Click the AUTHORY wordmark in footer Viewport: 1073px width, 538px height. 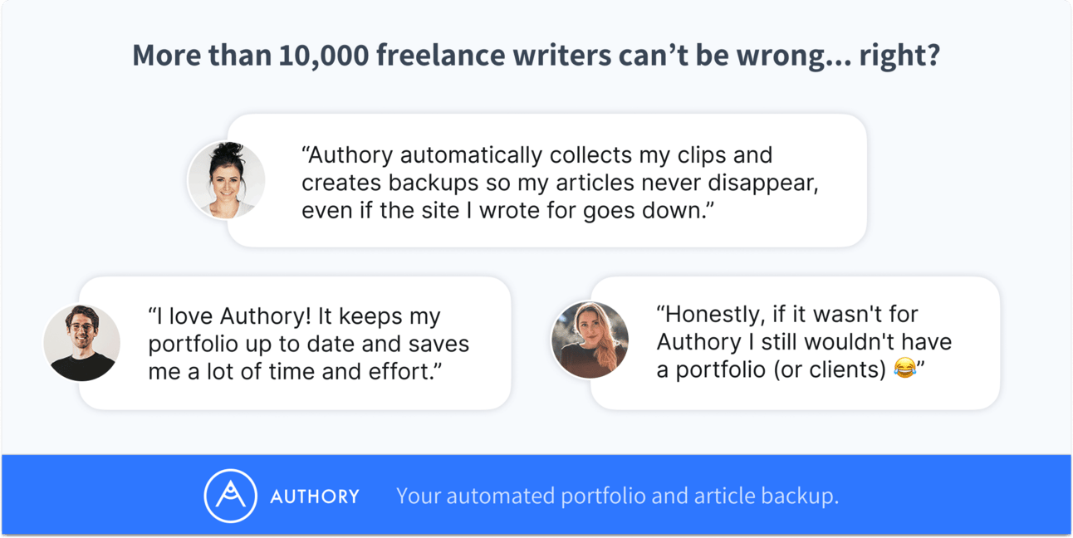(315, 496)
